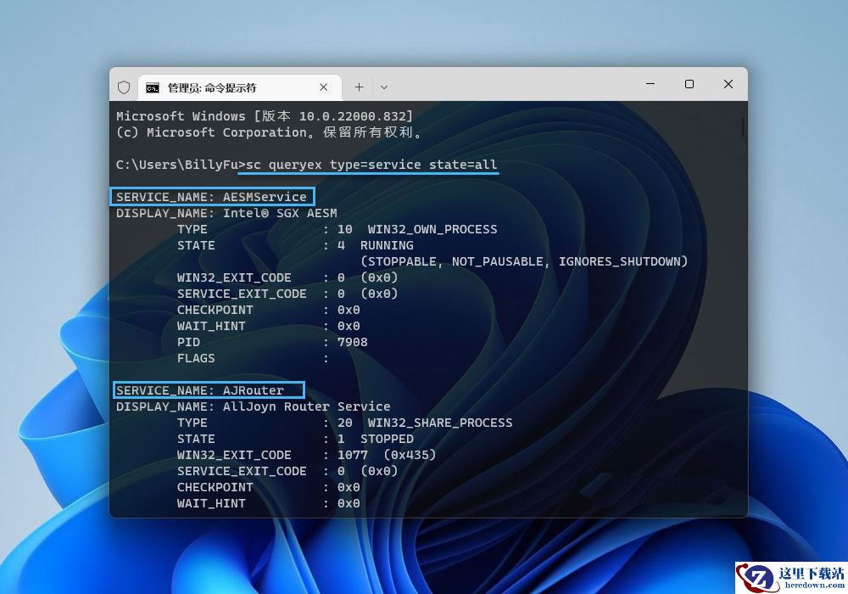Click the Microsoft Corporation copyright line

[x=269, y=132]
